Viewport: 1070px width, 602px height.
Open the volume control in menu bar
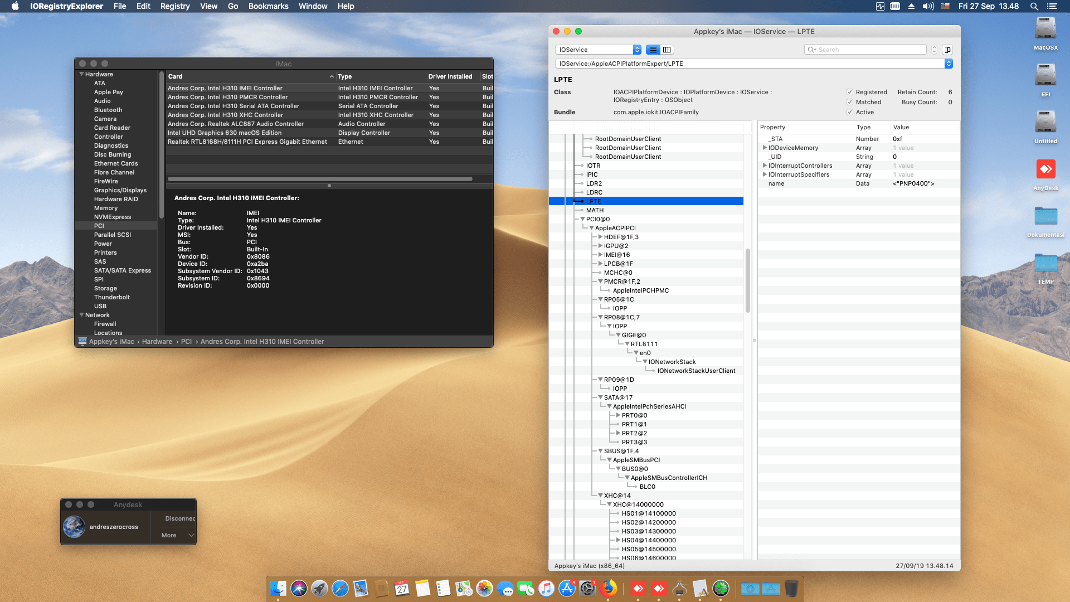point(928,6)
